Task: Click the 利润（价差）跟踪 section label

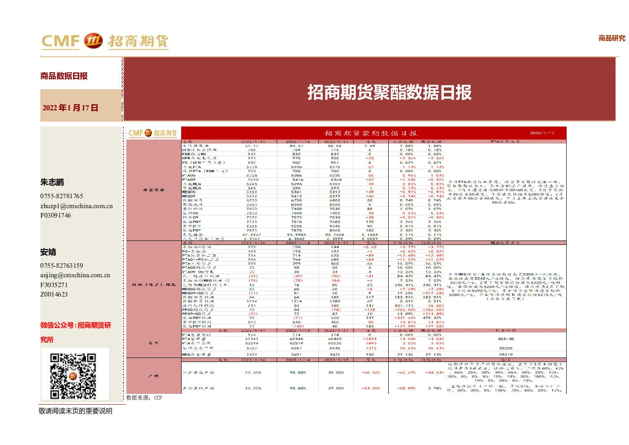Action: [x=154, y=284]
